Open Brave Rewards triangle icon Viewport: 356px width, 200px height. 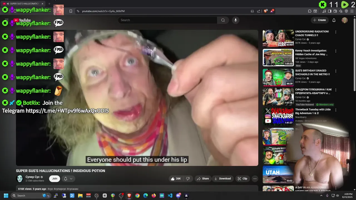(272, 11)
